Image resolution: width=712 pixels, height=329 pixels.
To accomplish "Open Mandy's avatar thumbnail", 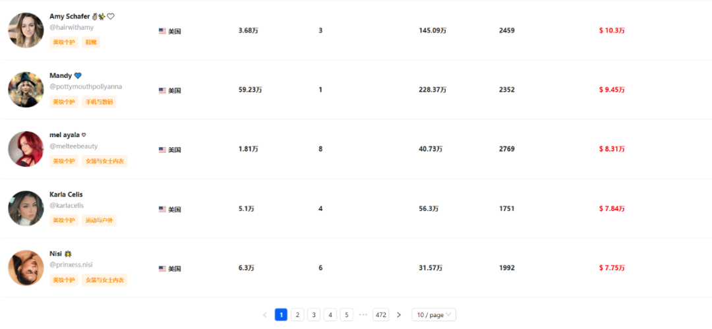I will click(x=26, y=90).
